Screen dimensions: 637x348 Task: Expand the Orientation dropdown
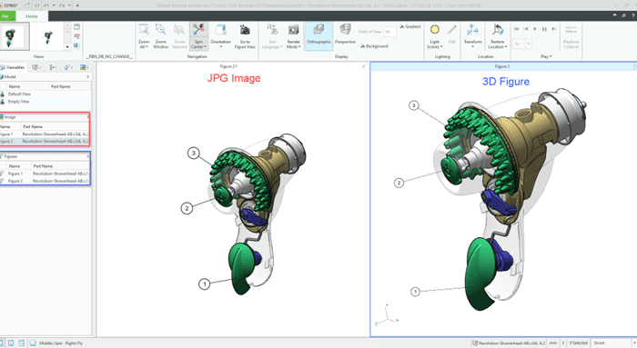220,36
